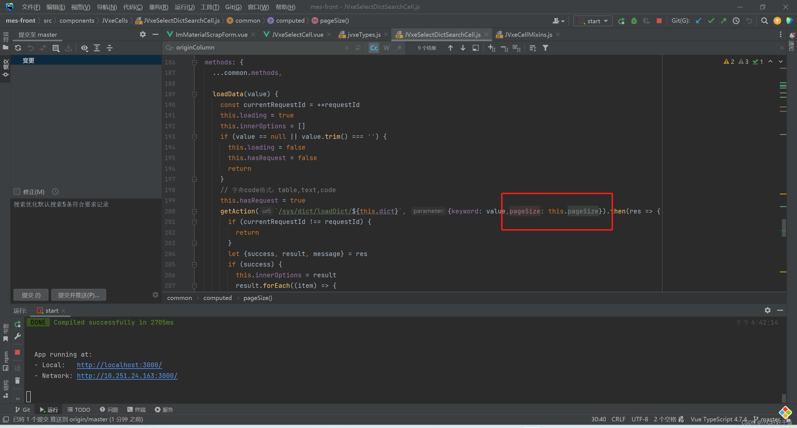Clear run console with trash icon
This screenshot has height=428, width=797.
pyautogui.click(x=18, y=380)
